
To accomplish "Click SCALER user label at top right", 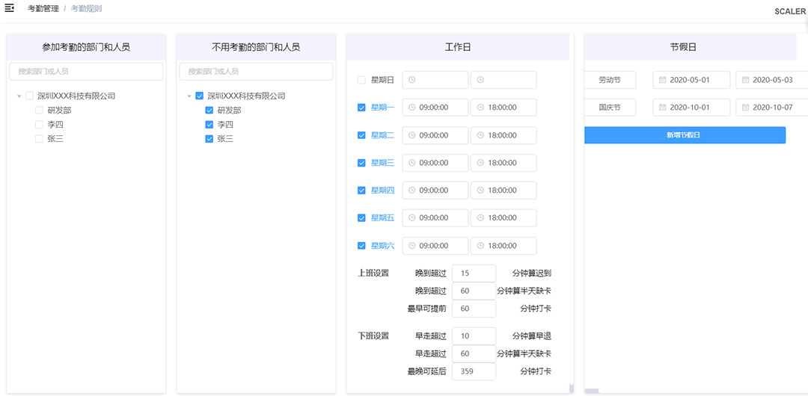I will 789,11.
